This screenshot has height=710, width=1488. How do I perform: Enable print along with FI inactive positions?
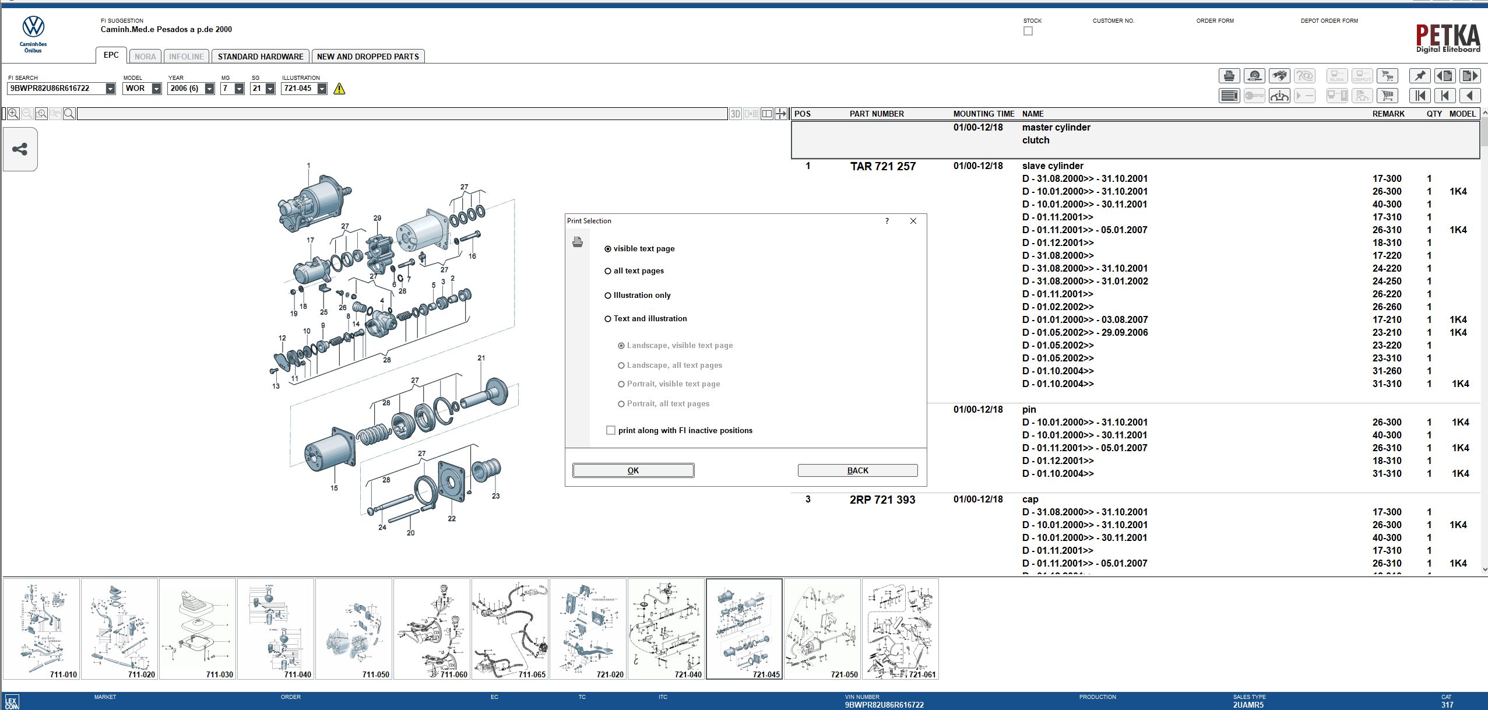tap(611, 430)
